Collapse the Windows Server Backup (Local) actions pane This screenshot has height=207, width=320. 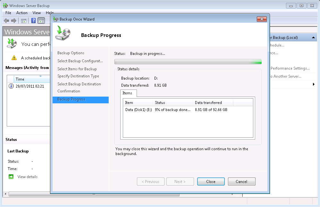(314, 37)
